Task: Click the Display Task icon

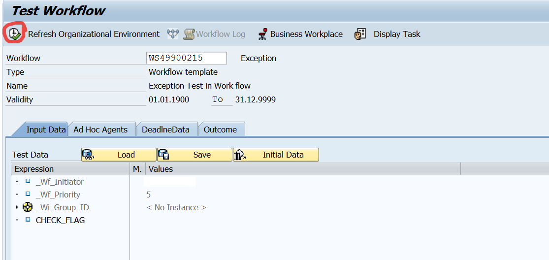Action: pyautogui.click(x=360, y=34)
